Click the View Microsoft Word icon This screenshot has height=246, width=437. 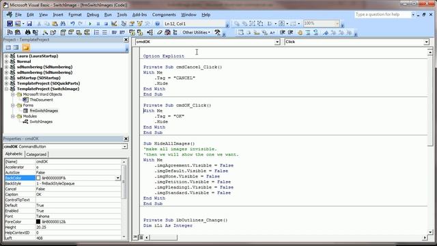10,24
